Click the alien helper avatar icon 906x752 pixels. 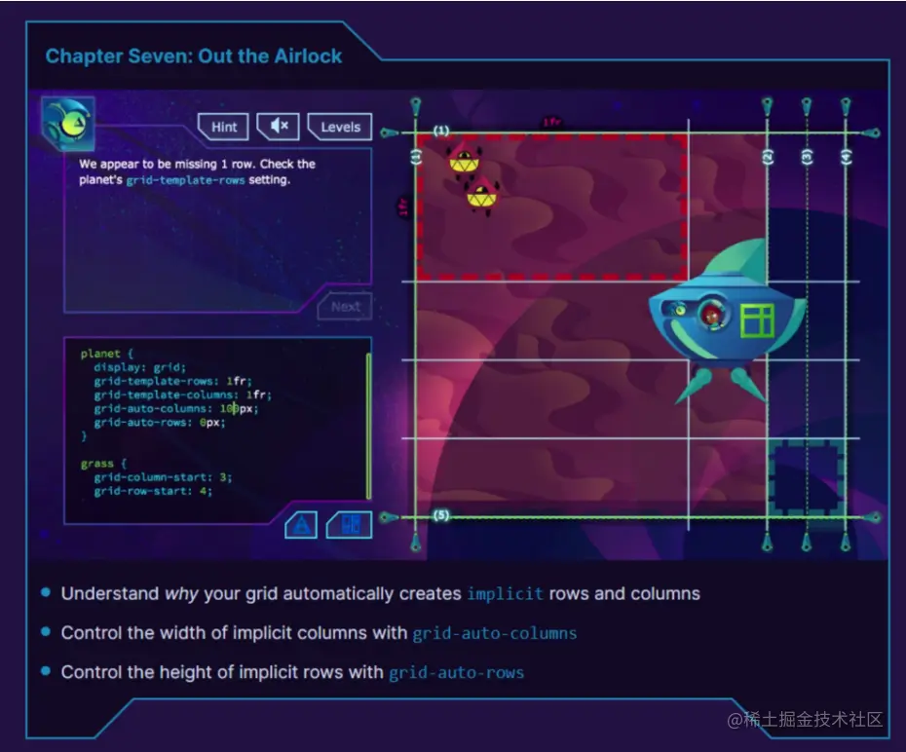pos(68,123)
